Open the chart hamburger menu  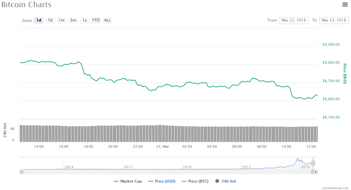click(345, 4)
